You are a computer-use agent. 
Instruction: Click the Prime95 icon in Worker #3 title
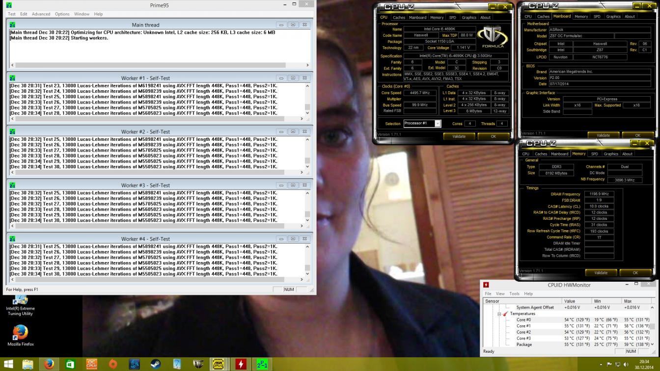click(x=12, y=185)
